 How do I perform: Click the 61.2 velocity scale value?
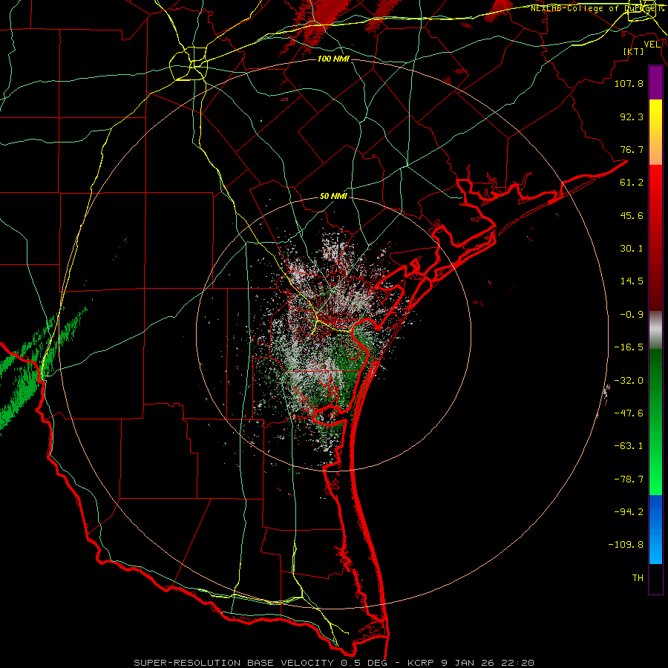[x=632, y=183]
